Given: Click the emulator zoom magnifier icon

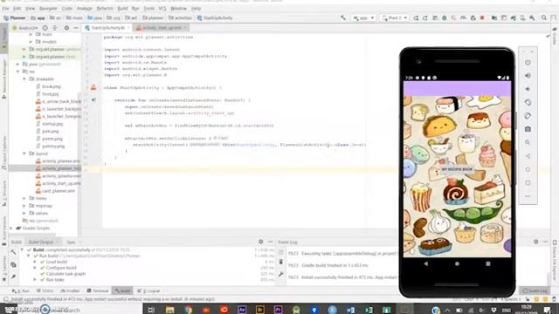Looking at the screenshot, I should tap(528, 143).
